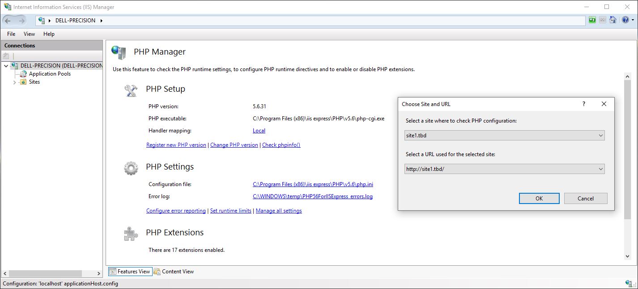
Task: Click the address bar server icon
Action: tap(42, 21)
